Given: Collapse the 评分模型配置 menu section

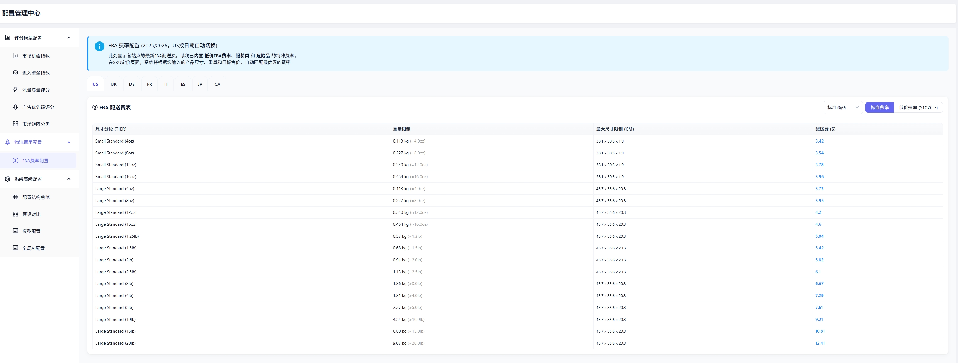Looking at the screenshot, I should pos(69,38).
